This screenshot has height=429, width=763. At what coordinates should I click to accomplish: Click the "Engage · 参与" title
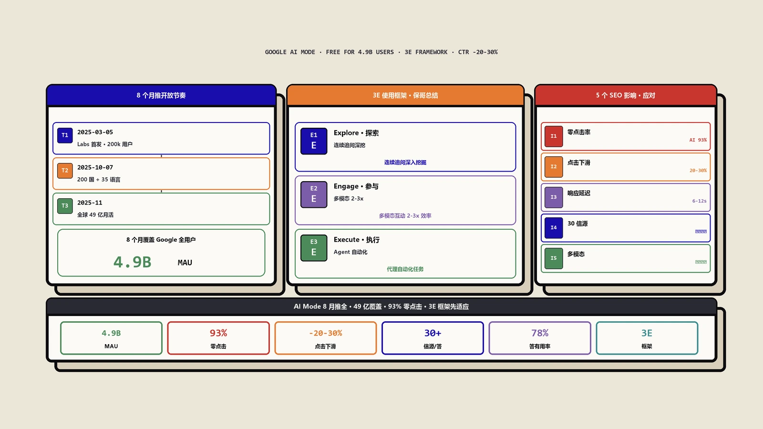(356, 186)
